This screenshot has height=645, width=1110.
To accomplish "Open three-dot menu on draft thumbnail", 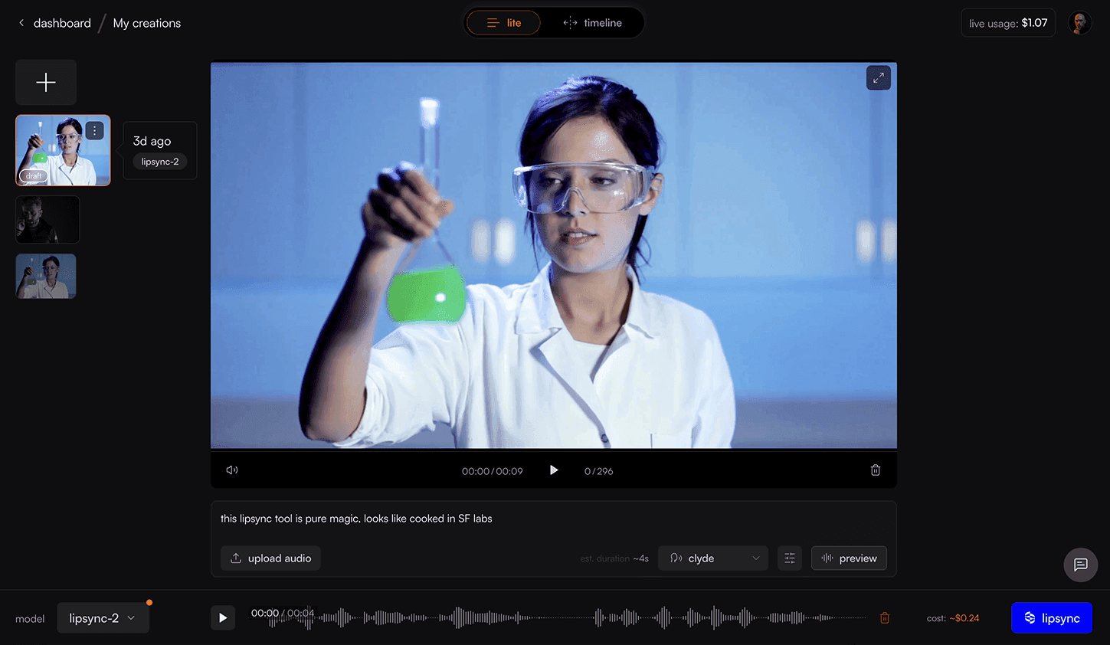I will (x=94, y=131).
